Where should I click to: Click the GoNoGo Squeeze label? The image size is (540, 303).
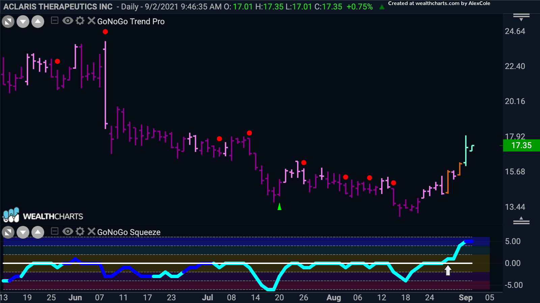129,232
